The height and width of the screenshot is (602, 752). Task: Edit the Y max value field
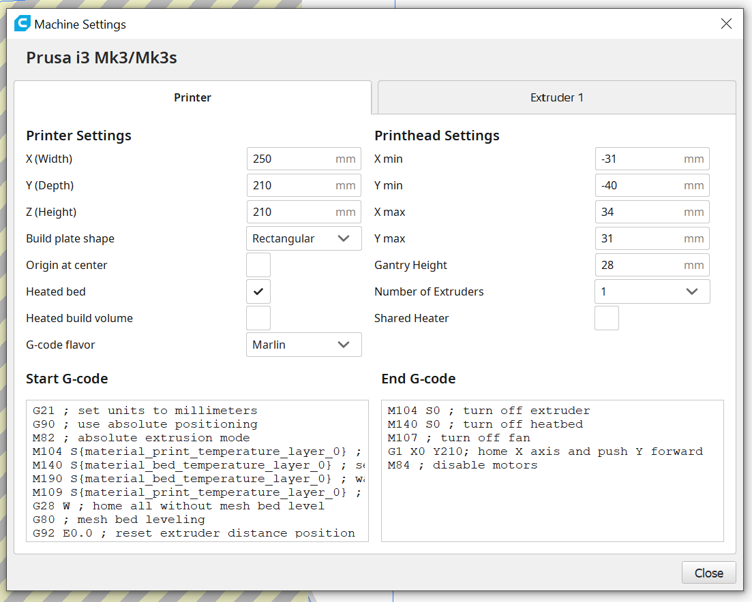click(652, 238)
